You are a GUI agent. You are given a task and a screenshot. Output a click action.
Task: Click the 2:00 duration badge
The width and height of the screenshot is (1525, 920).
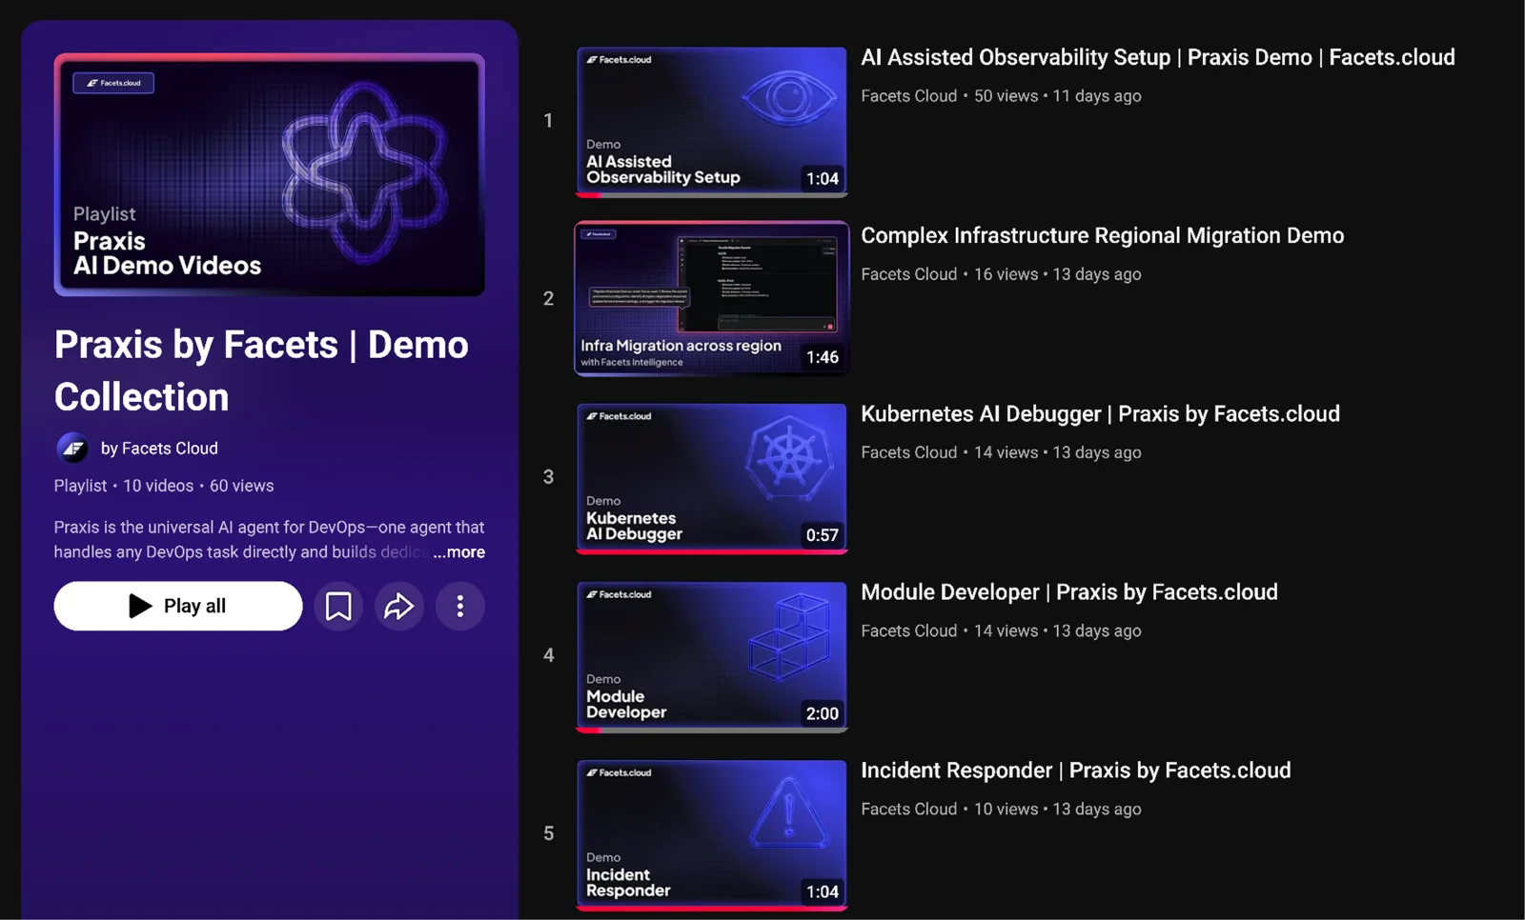point(822,713)
